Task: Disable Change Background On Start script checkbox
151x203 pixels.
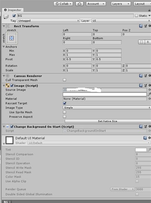Action: tap(12, 127)
